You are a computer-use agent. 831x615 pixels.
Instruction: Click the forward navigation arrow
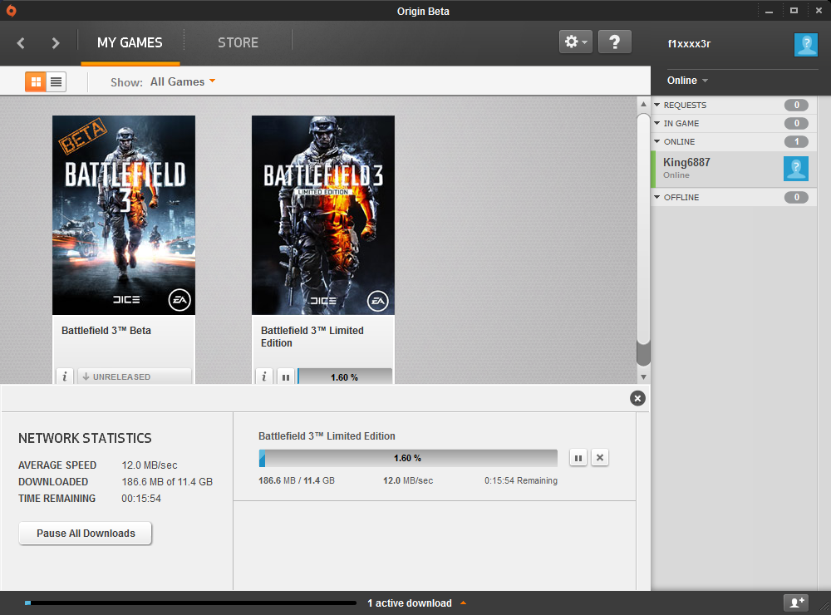[56, 42]
